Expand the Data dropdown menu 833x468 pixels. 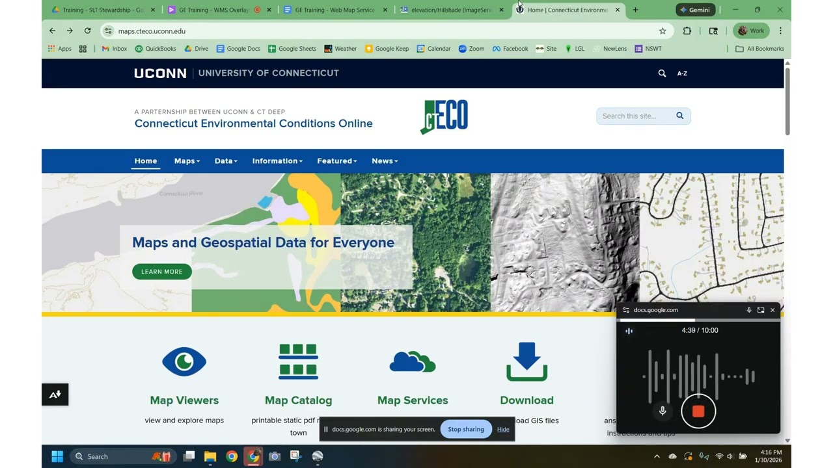226,161
